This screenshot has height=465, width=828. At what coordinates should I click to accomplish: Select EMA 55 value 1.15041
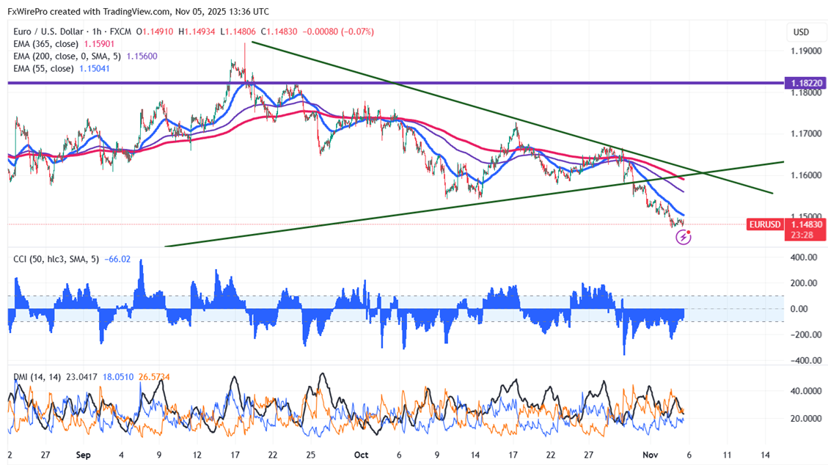(95, 68)
